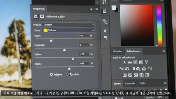Image resolution: width=176 pixels, height=99 pixels.
Task: Click the scroll-up arrow above Properties panel
Action: (x=97, y=2)
